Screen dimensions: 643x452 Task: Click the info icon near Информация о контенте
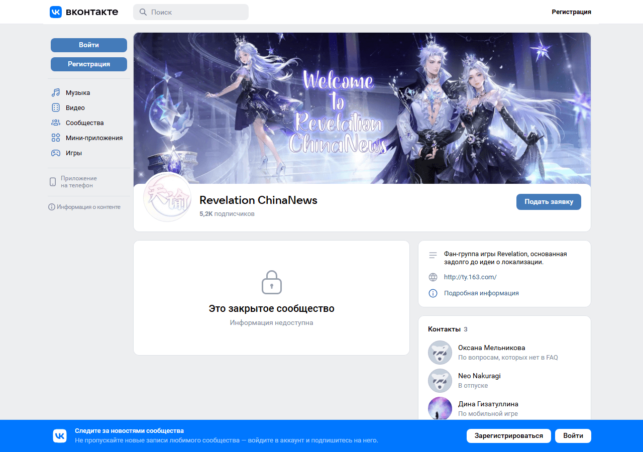click(x=52, y=207)
